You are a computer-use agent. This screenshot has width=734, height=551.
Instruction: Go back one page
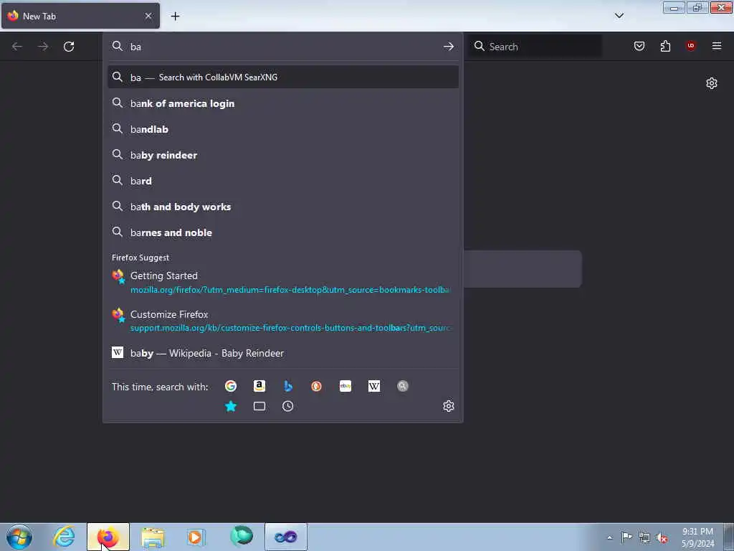click(17, 47)
